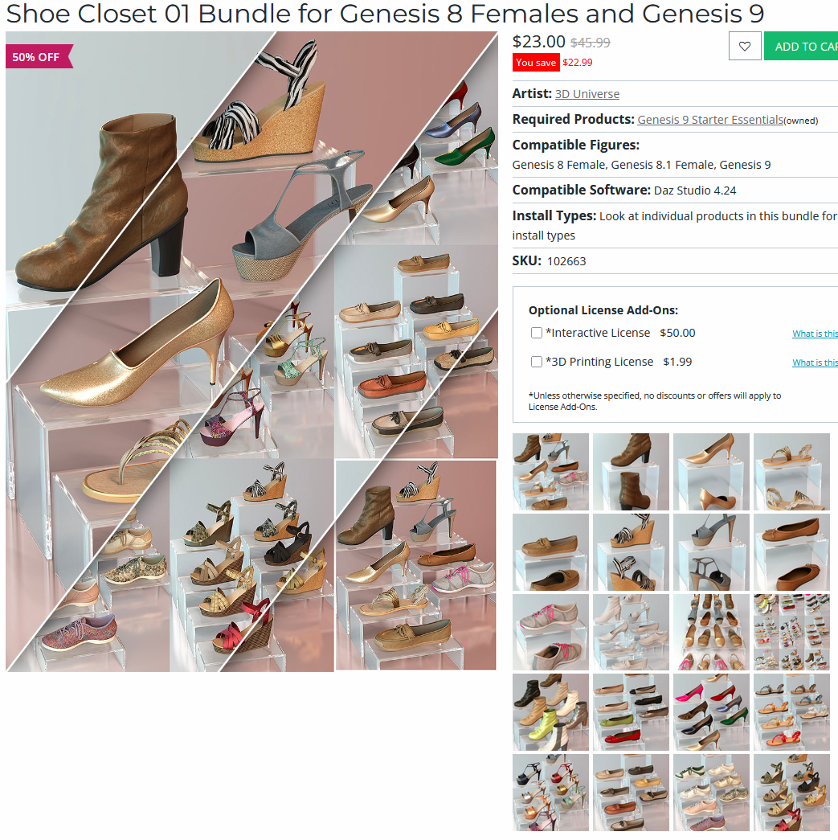Open the 3D Universe artist page
Image resolution: width=838 pixels, height=840 pixels.
click(587, 94)
